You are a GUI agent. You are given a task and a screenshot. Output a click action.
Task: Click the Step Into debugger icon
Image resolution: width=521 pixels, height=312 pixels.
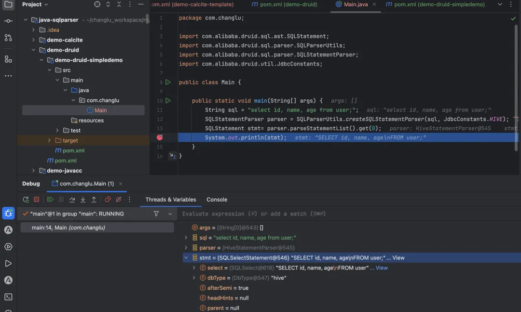[83, 199]
